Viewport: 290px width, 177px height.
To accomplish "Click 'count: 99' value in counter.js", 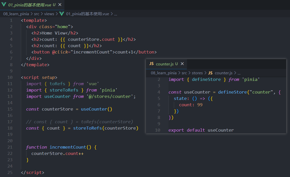I will click(x=191, y=105).
